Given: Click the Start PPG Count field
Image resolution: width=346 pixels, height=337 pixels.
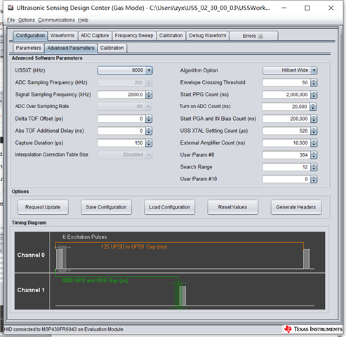Looking at the screenshot, I should point(286,95).
